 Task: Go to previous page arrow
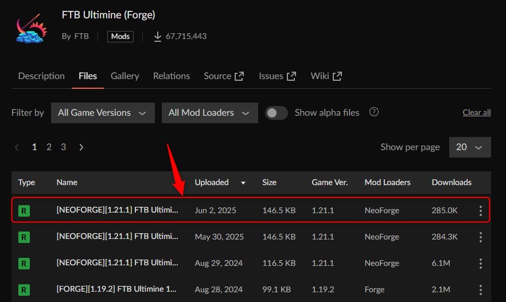tap(17, 147)
